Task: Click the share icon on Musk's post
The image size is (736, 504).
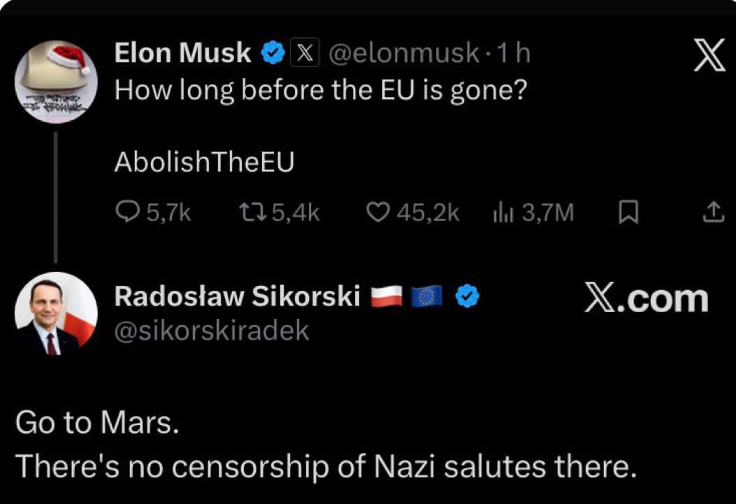Action: (712, 212)
